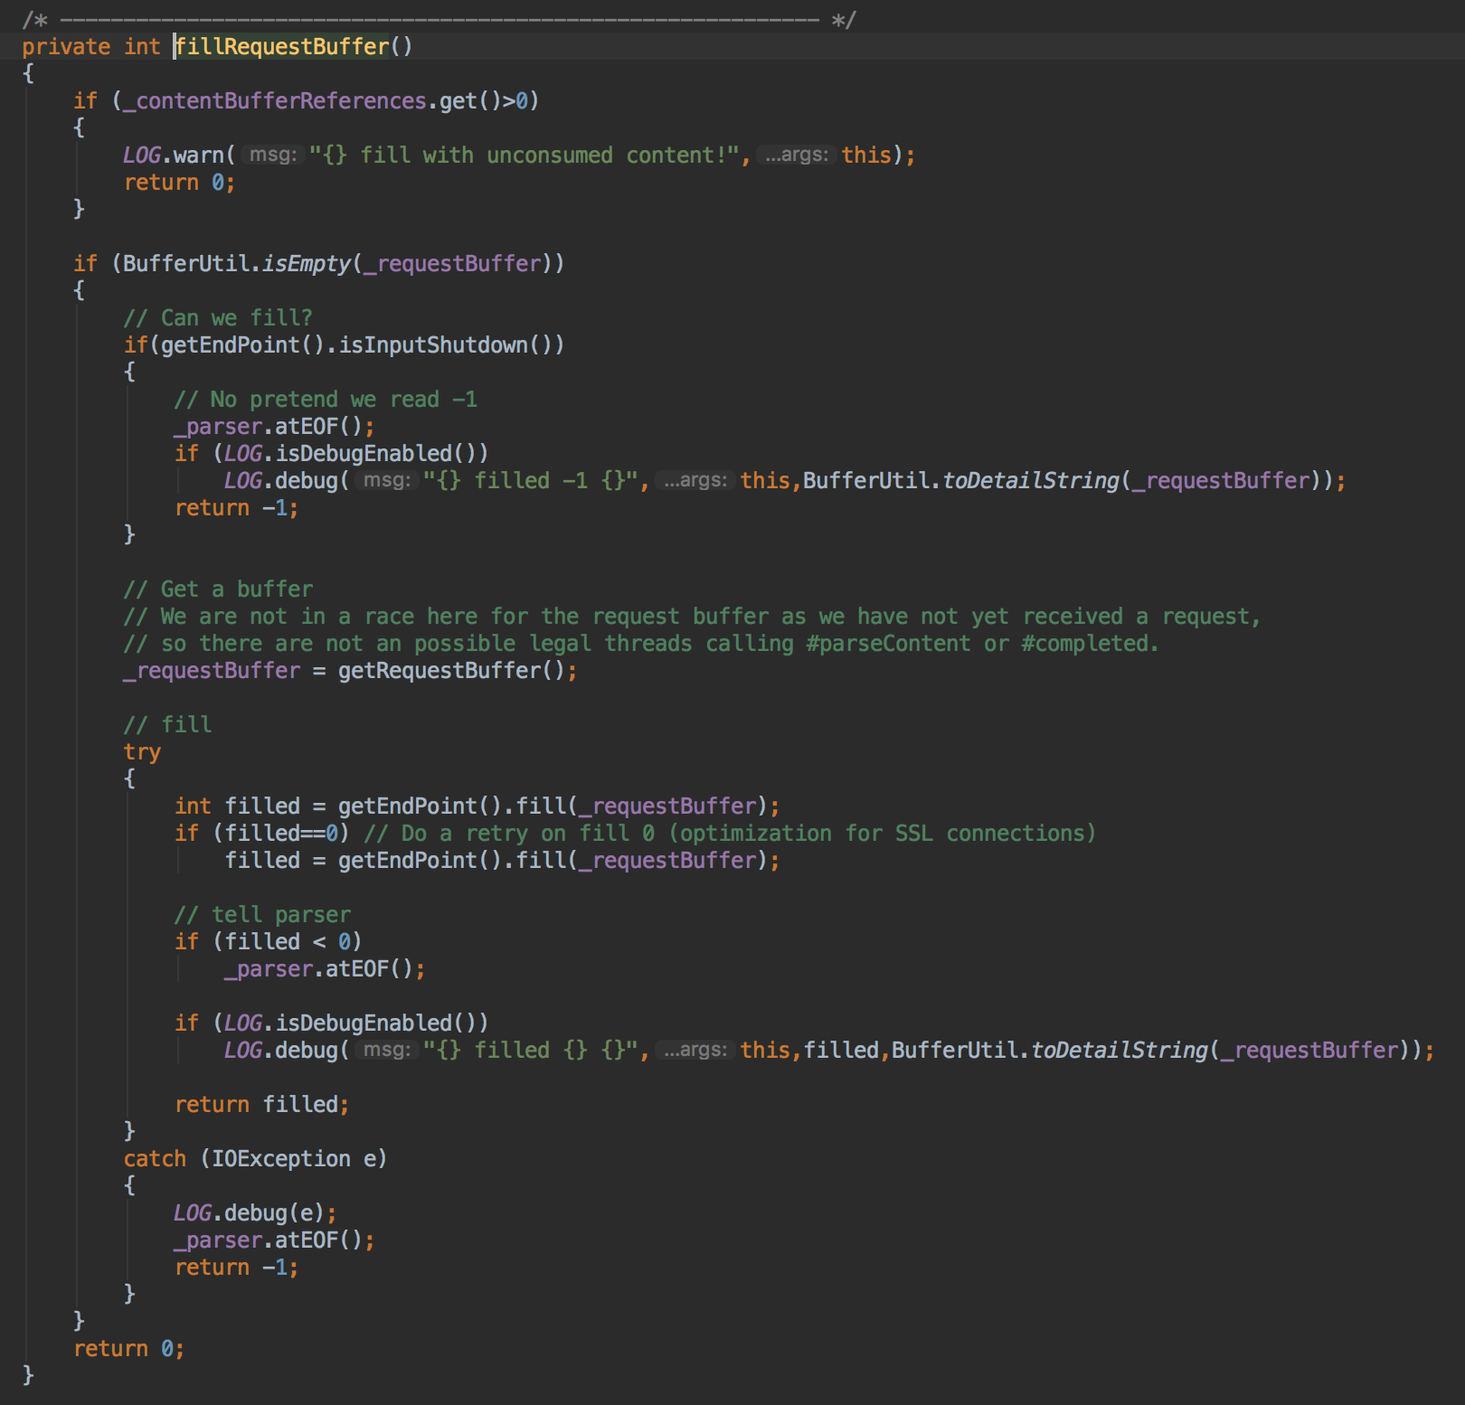Select the isEmpty static method call

(x=306, y=263)
